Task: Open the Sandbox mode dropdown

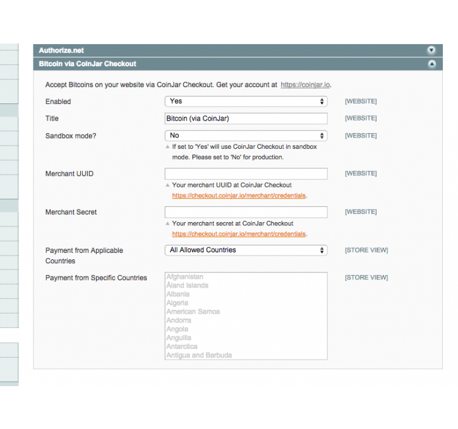Action: tap(246, 136)
